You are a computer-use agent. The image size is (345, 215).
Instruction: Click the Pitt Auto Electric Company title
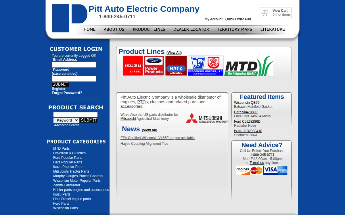tap(144, 9)
